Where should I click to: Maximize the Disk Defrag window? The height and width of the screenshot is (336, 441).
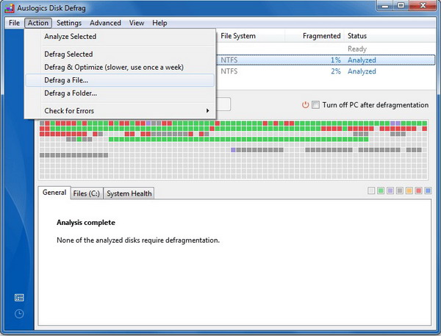(401, 6)
